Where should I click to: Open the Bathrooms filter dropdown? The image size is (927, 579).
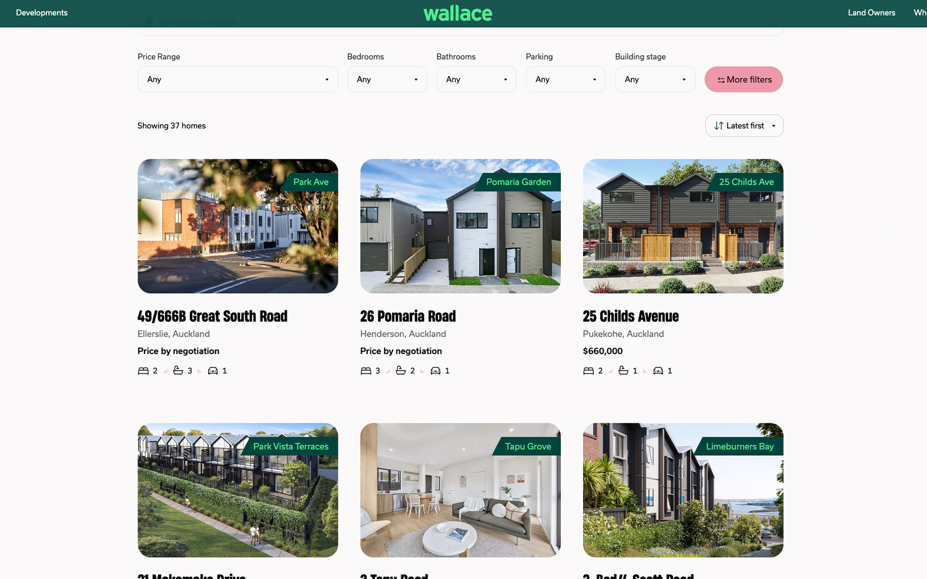(x=476, y=79)
